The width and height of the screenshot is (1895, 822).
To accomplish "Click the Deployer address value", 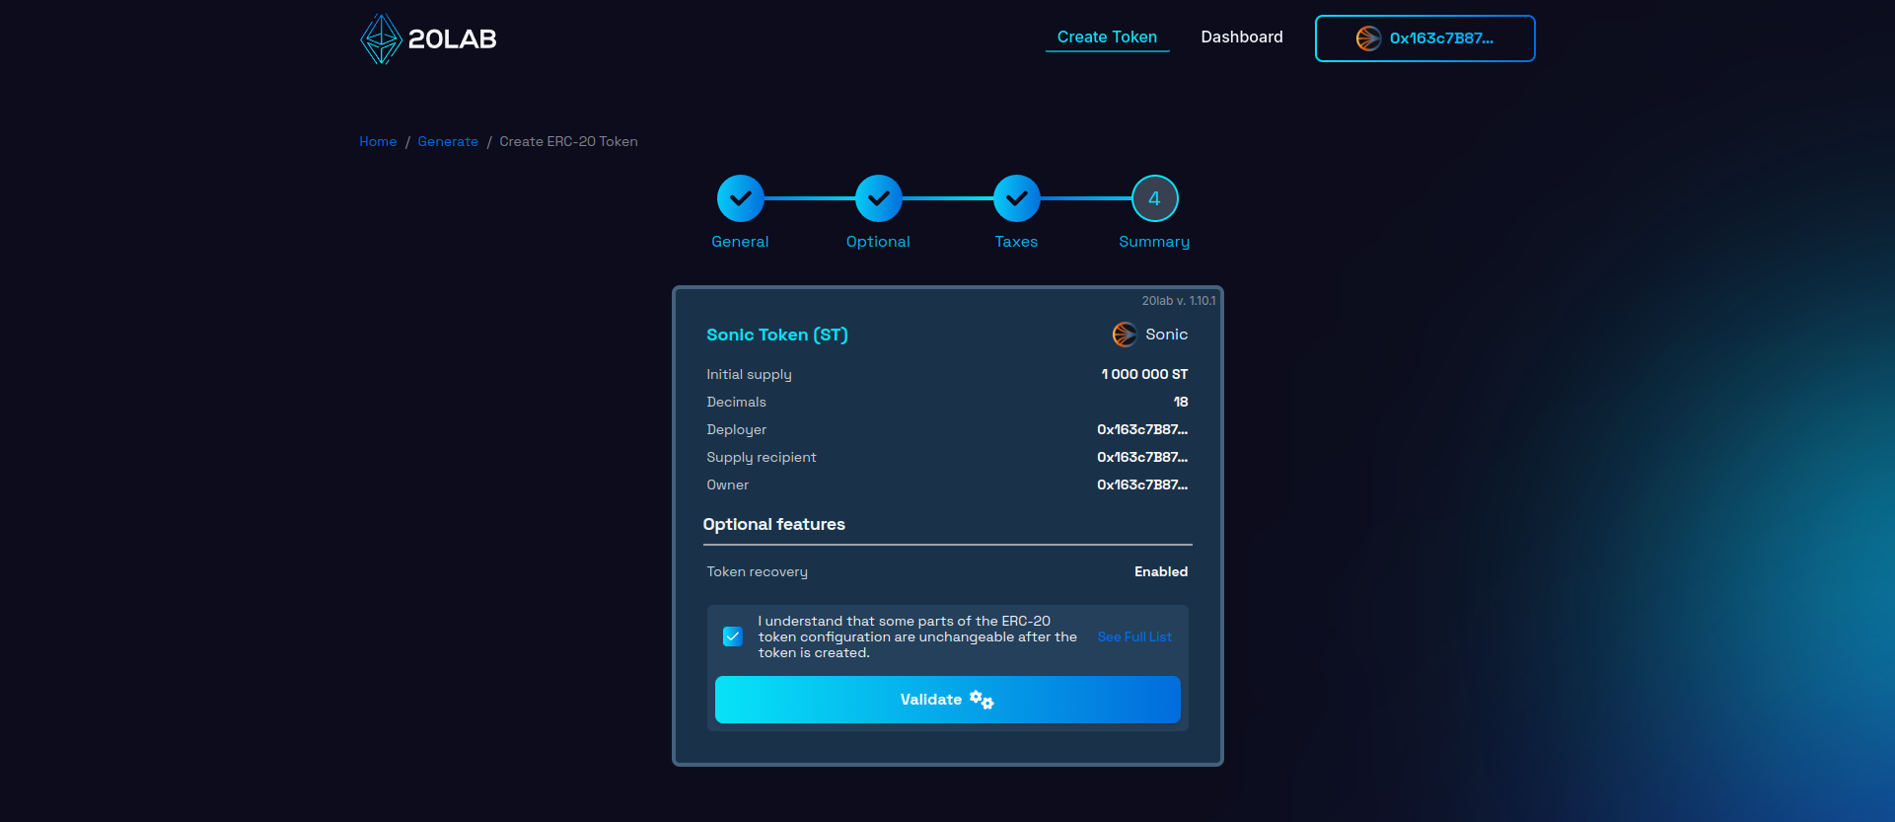I will 1142,429.
